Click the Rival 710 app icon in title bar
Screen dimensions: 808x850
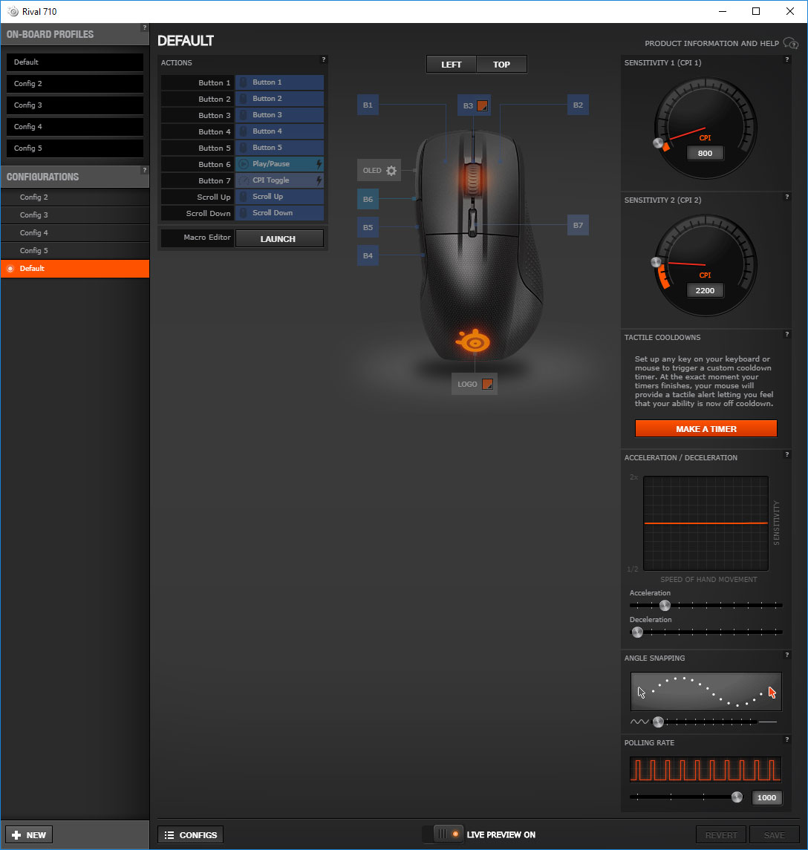[13, 11]
